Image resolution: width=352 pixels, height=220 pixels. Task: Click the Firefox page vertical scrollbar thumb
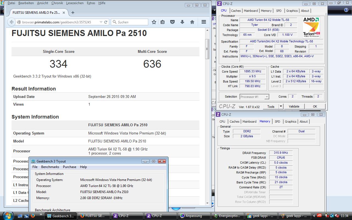pyautogui.click(x=207, y=49)
